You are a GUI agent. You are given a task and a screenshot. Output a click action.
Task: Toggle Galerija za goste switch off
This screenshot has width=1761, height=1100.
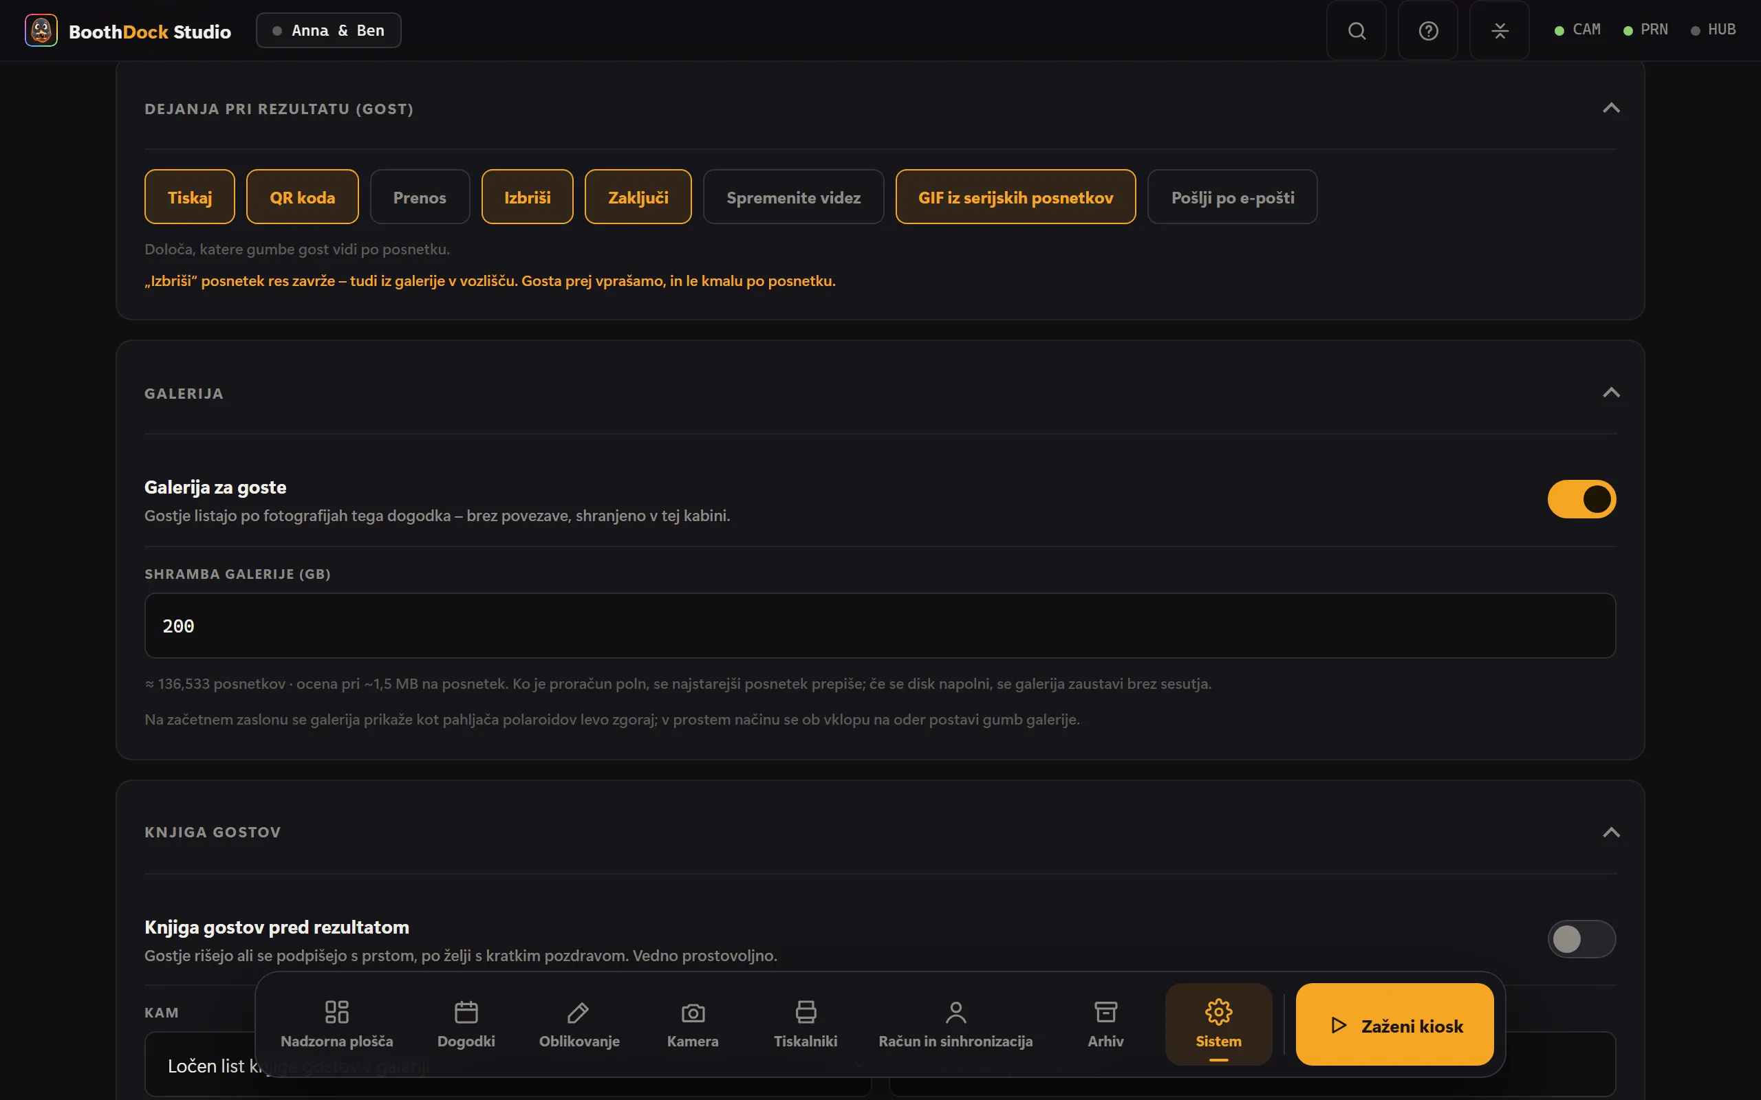(1581, 499)
